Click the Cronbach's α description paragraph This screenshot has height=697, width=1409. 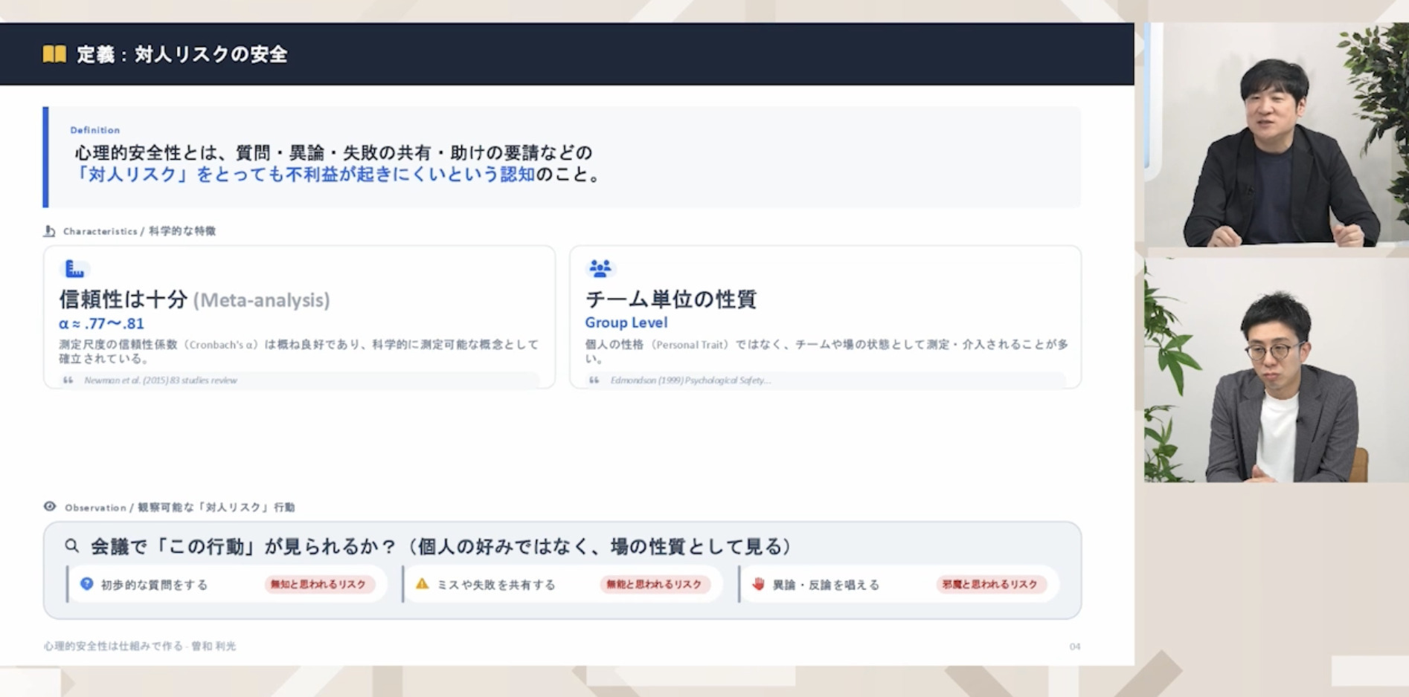pyautogui.click(x=299, y=351)
